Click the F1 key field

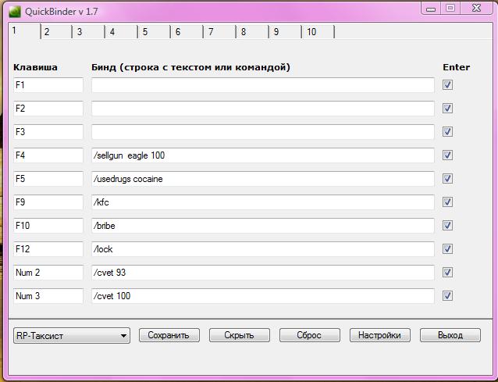pos(48,85)
